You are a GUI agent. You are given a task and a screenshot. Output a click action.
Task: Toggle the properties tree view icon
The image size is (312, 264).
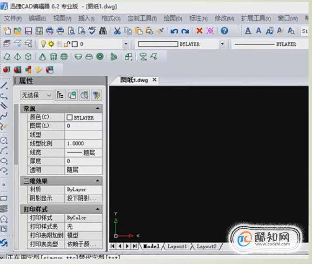[x=60, y=95]
